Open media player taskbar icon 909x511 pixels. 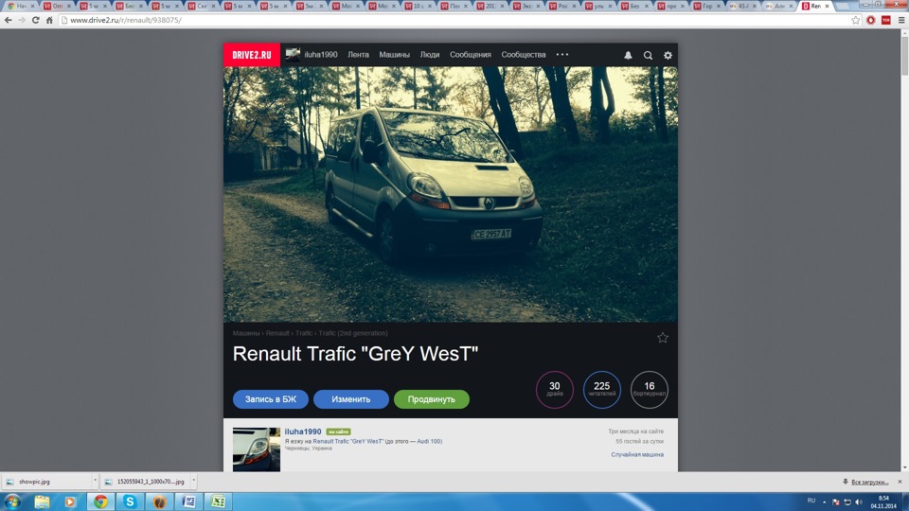click(x=70, y=502)
